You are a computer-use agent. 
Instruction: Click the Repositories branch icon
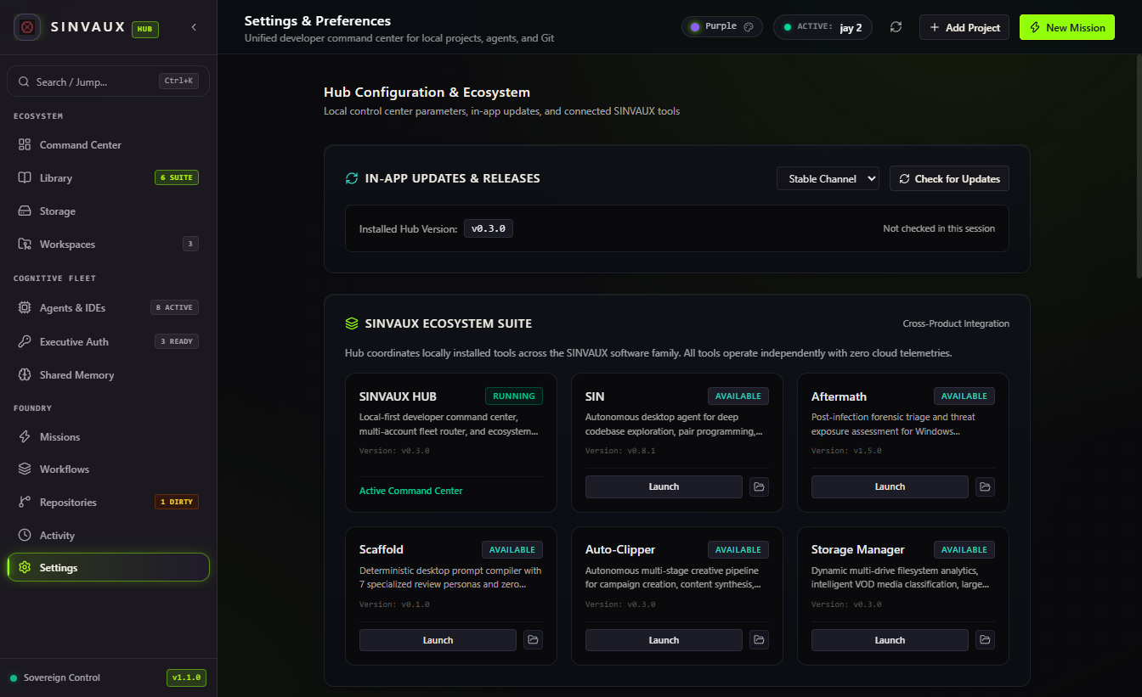click(25, 503)
